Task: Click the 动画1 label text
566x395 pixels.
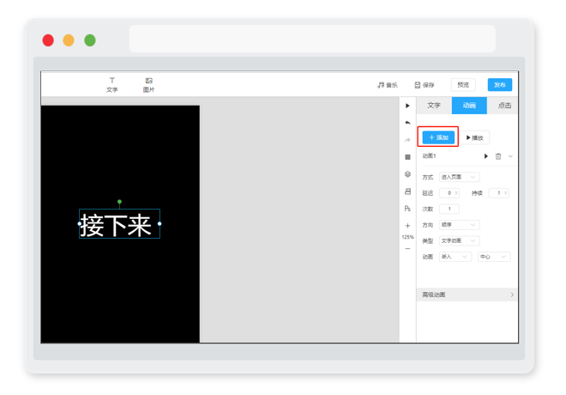Action: point(429,156)
